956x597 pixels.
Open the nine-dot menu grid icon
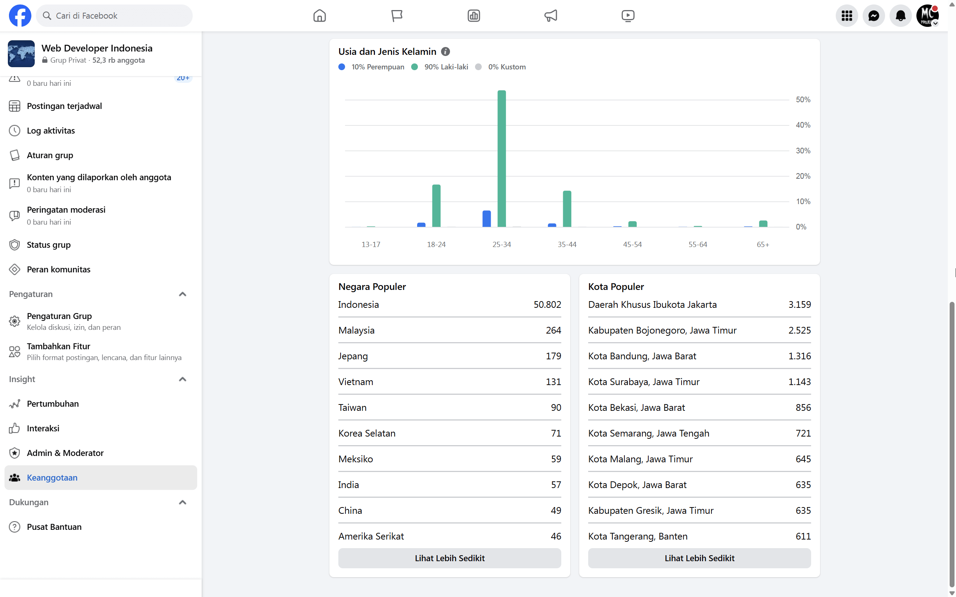coord(847,16)
